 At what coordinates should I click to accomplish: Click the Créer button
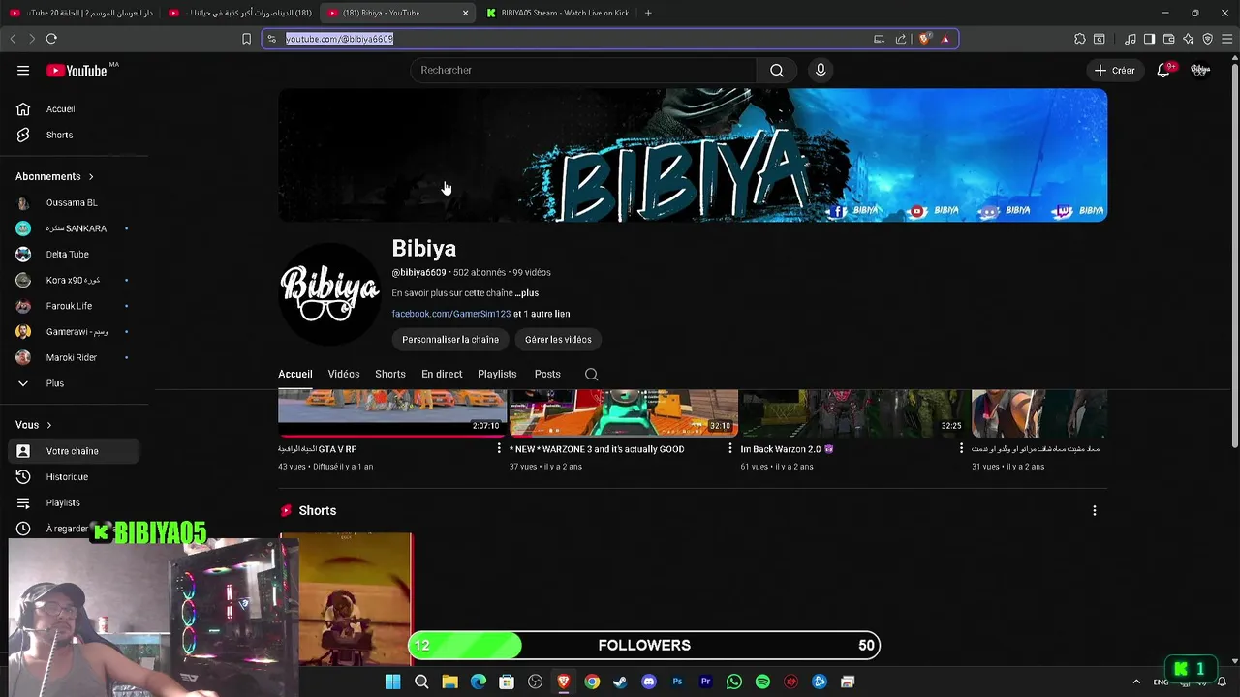click(x=1114, y=70)
